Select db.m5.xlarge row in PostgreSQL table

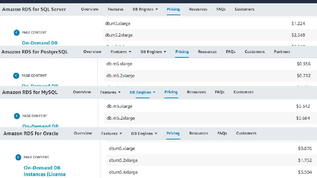tap(210, 64)
